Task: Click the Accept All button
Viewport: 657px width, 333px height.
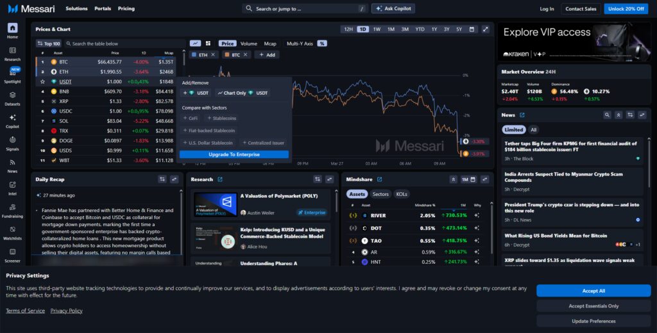Action: [x=593, y=291]
